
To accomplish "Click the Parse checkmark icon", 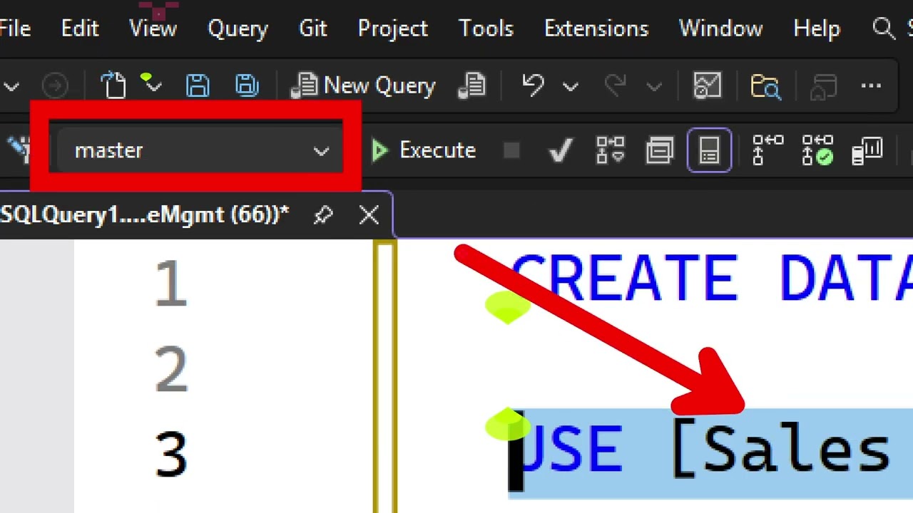I will click(x=560, y=150).
